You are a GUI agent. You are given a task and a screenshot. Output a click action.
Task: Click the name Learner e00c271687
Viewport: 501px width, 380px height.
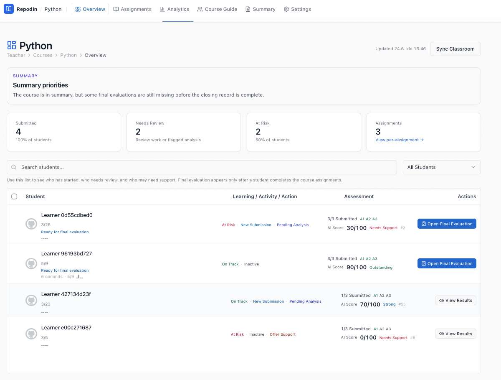[66, 328]
